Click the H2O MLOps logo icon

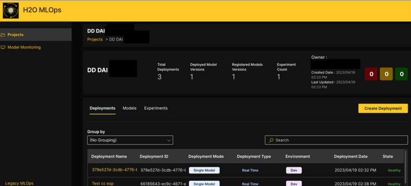point(11,11)
